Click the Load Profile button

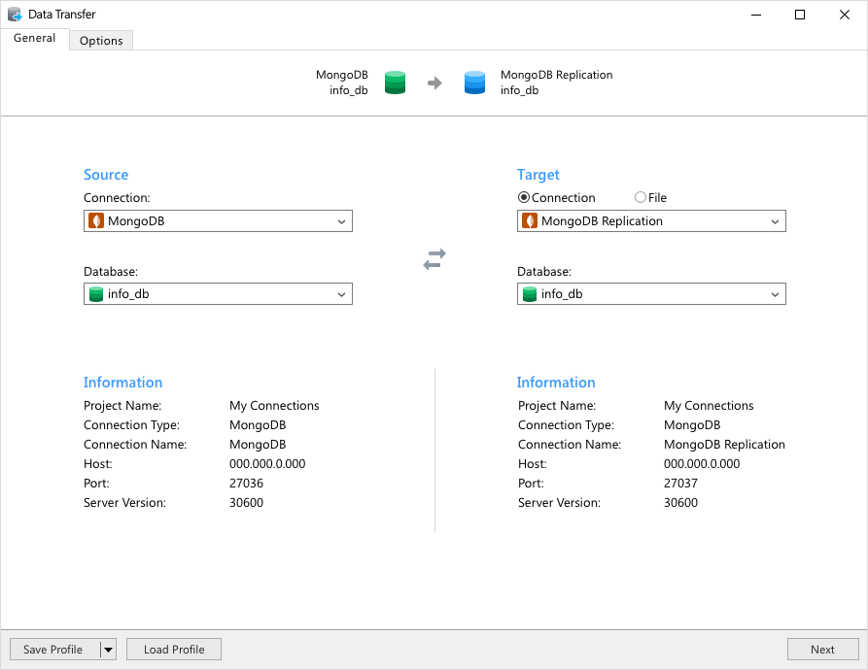(x=174, y=650)
